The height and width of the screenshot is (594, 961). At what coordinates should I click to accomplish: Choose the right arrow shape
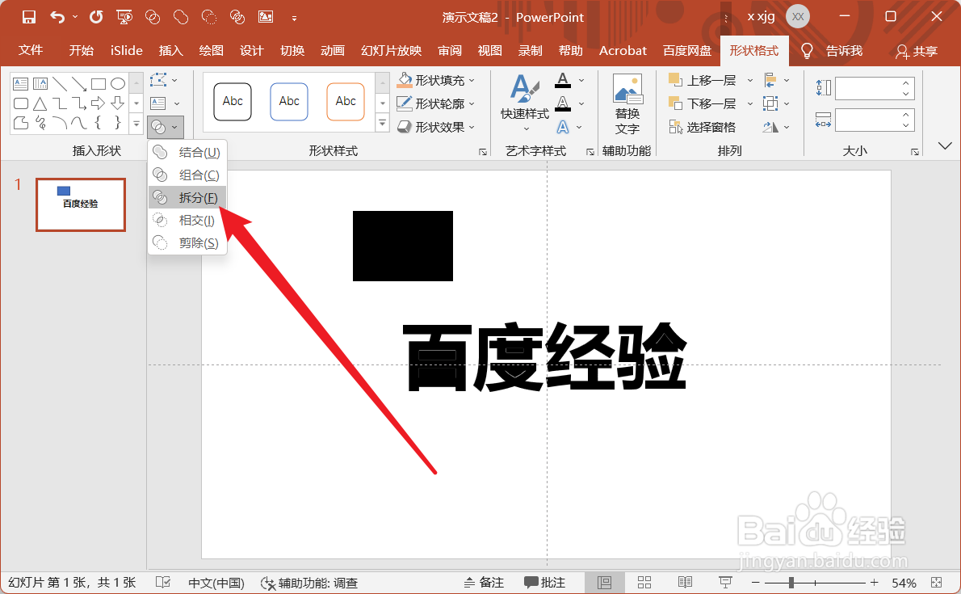(98, 103)
